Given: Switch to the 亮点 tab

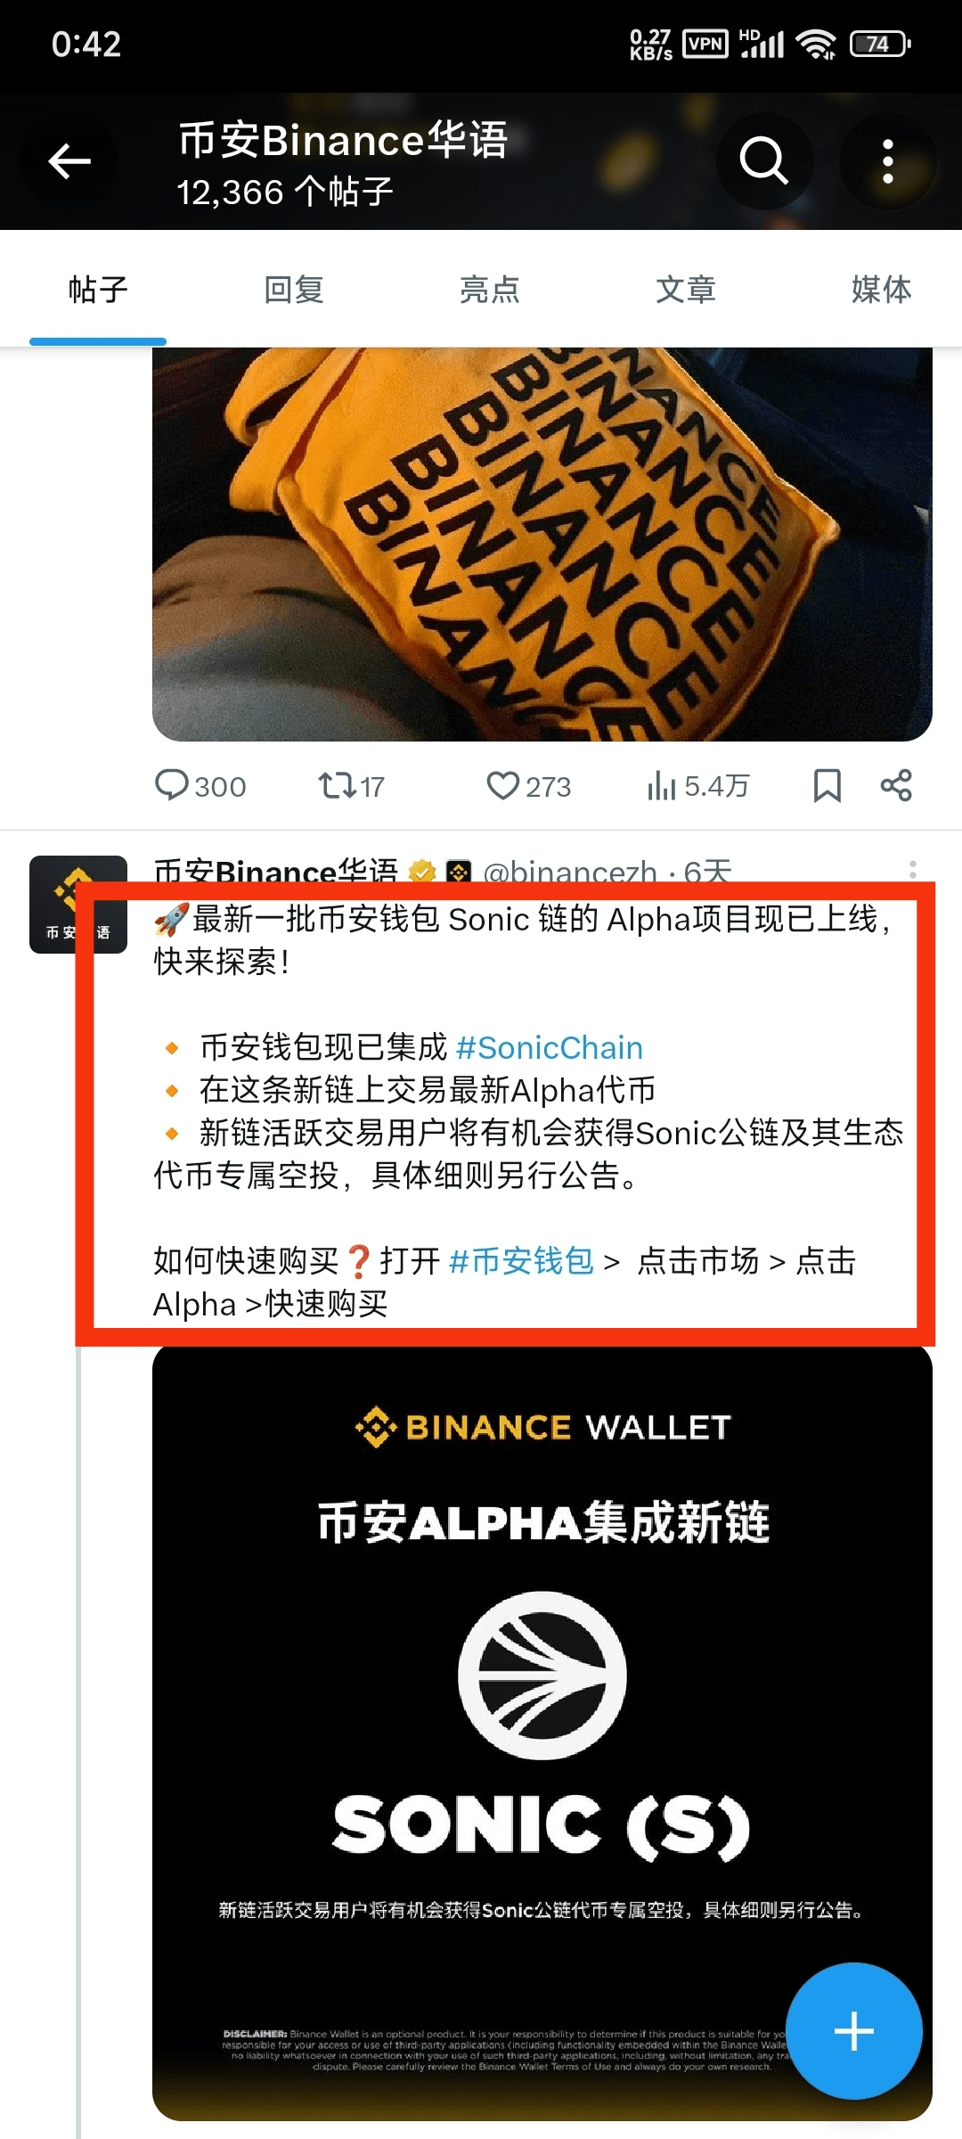Looking at the screenshot, I should (489, 290).
